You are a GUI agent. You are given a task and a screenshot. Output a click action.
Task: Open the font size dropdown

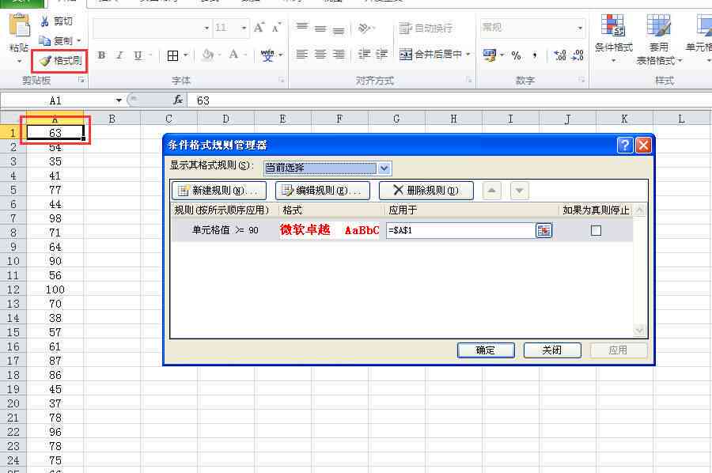[x=244, y=28]
